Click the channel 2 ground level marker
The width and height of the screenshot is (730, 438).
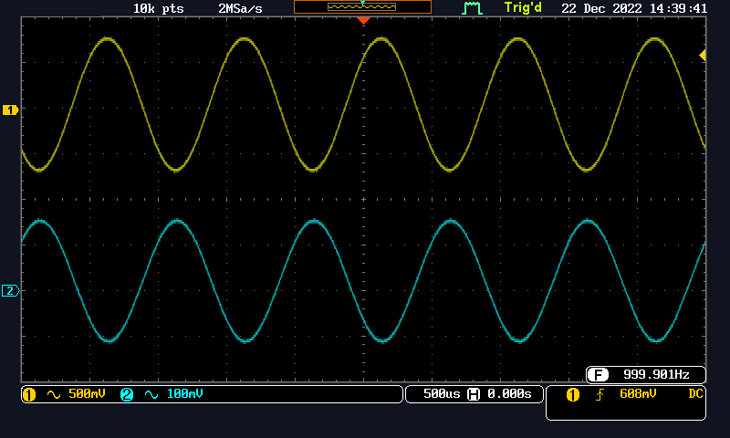(10, 290)
